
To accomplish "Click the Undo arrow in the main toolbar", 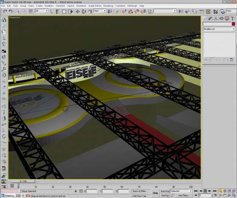I will click(x=5, y=11).
